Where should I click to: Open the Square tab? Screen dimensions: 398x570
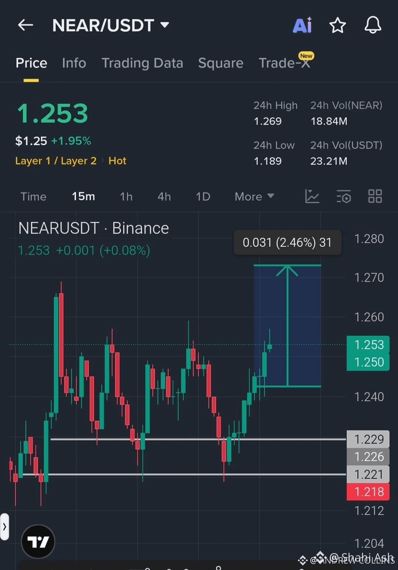(220, 63)
